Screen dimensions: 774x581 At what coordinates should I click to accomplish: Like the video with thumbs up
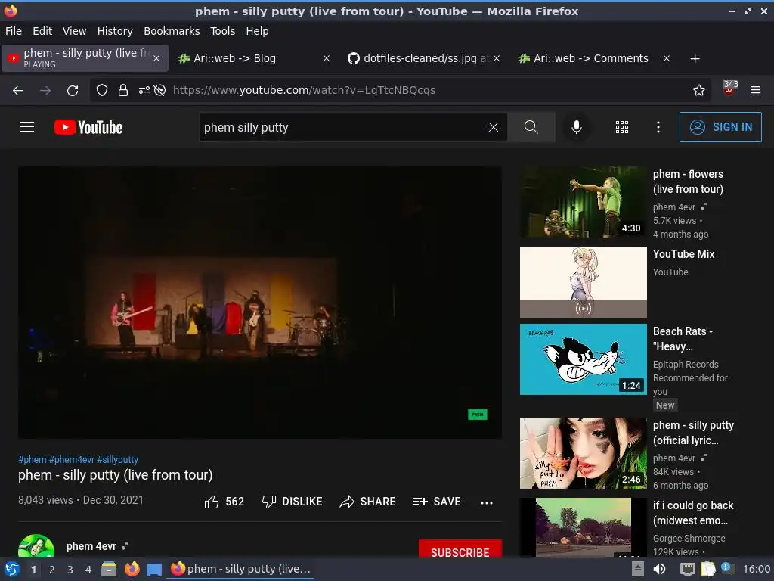click(224, 502)
